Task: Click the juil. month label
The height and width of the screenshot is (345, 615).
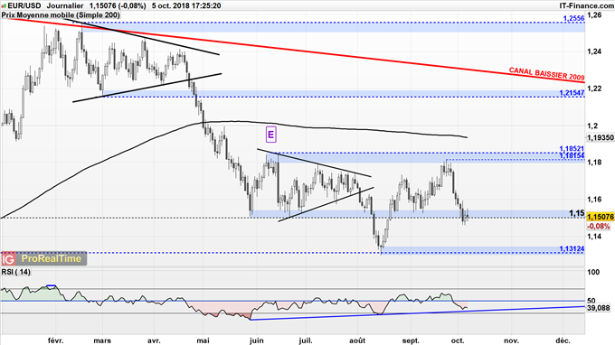Action: 305,340
